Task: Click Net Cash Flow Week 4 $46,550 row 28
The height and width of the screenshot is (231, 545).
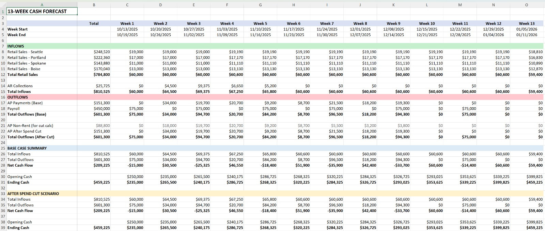Action: [227, 165]
